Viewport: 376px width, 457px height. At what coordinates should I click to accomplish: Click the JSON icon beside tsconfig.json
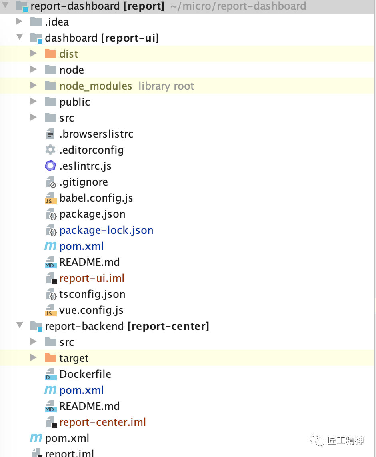pyautogui.click(x=51, y=294)
